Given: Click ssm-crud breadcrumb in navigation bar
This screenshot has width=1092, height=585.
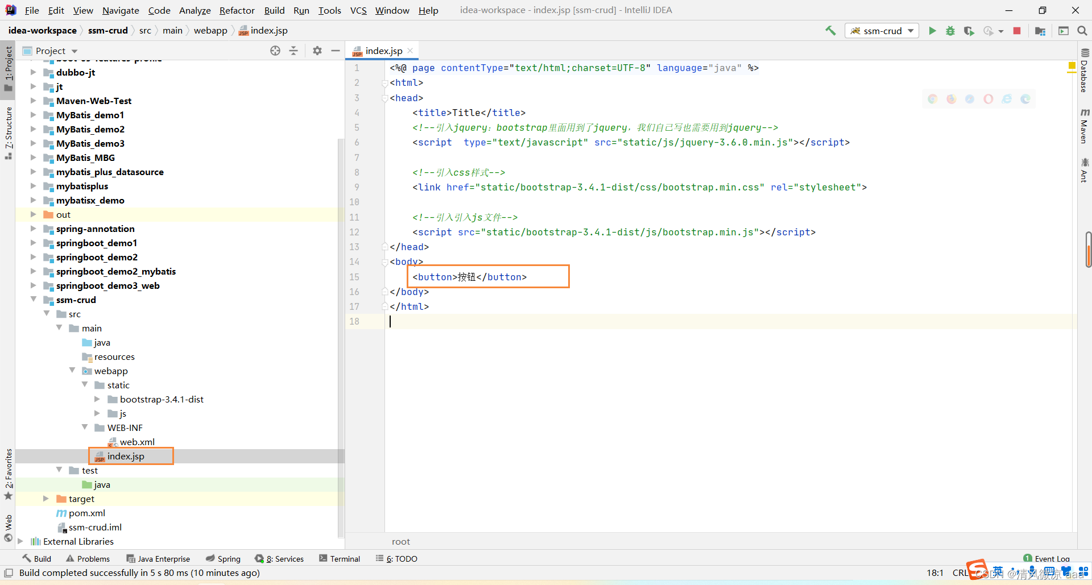Looking at the screenshot, I should coord(108,31).
